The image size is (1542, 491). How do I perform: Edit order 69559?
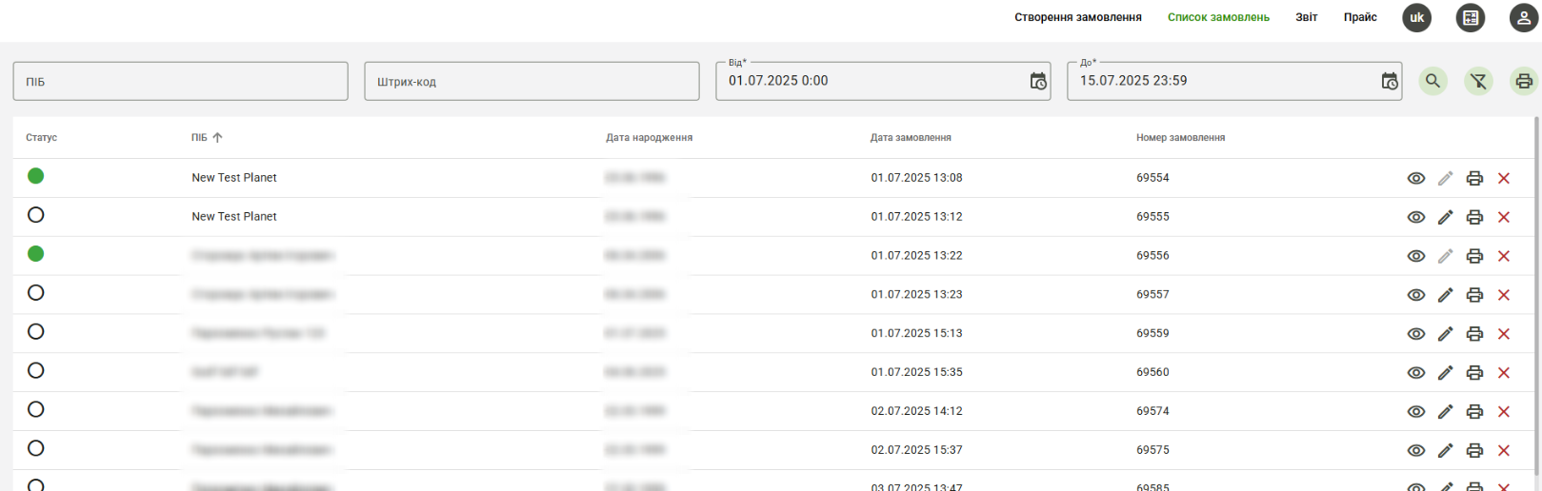1445,334
